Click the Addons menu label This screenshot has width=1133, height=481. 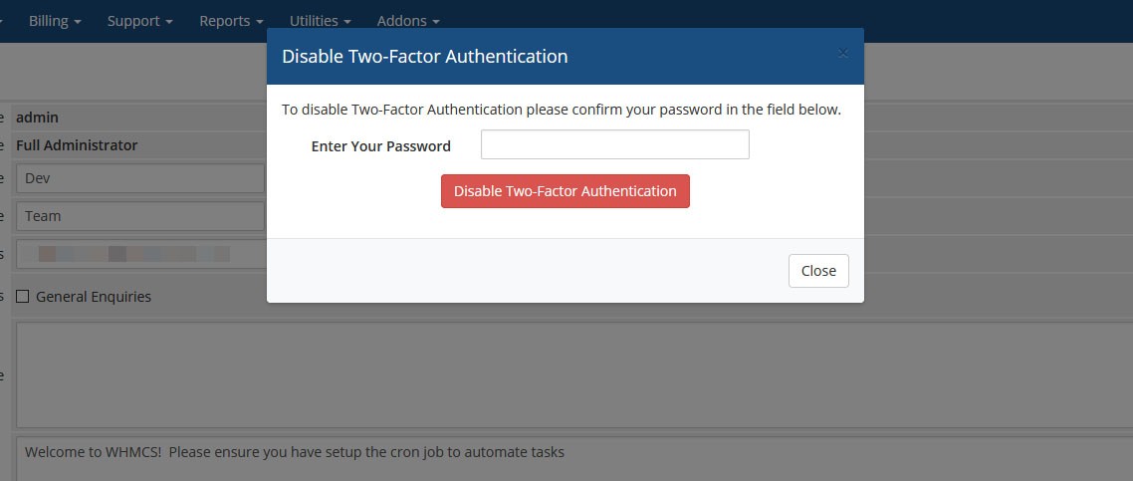click(x=402, y=21)
